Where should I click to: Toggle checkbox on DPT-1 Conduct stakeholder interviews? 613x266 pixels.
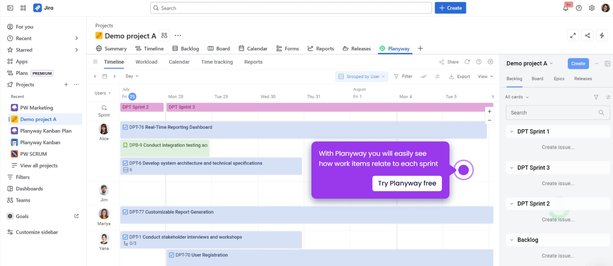point(125,237)
